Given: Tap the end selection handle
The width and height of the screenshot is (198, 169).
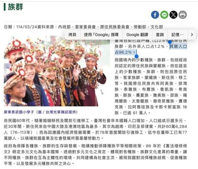Looking at the screenshot, I should 136,56.
